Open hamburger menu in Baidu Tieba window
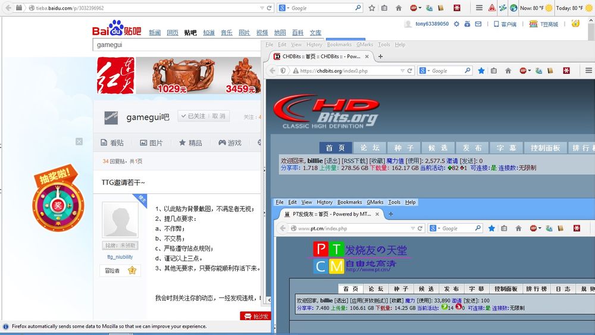 479,8
